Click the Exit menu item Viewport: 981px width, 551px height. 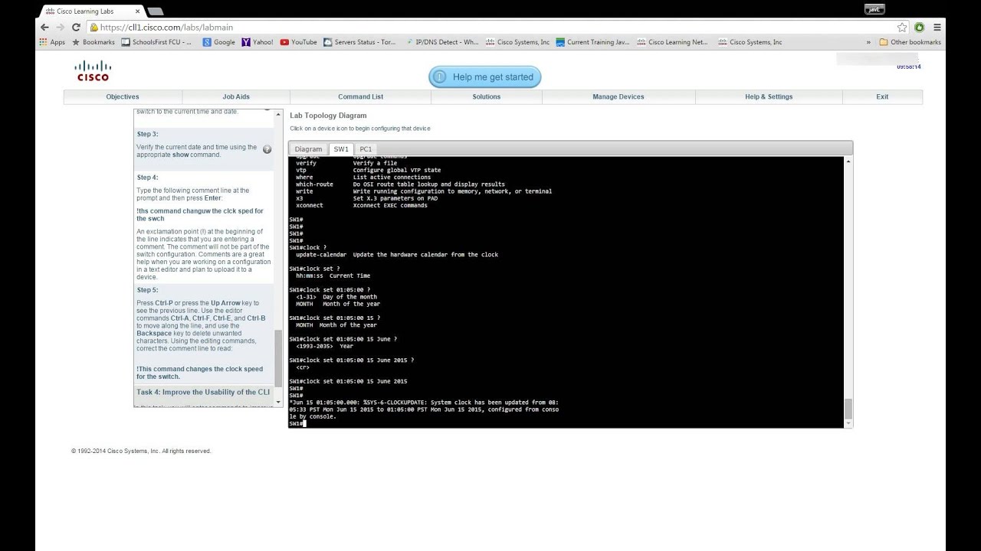pyautogui.click(x=882, y=96)
